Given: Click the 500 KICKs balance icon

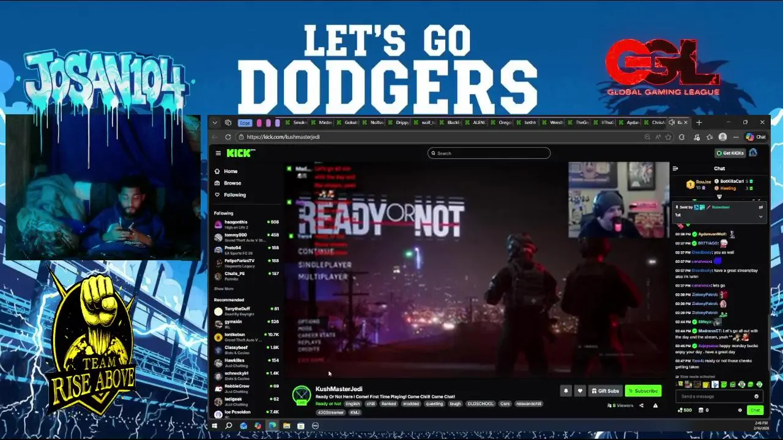Looking at the screenshot, I should (685, 410).
